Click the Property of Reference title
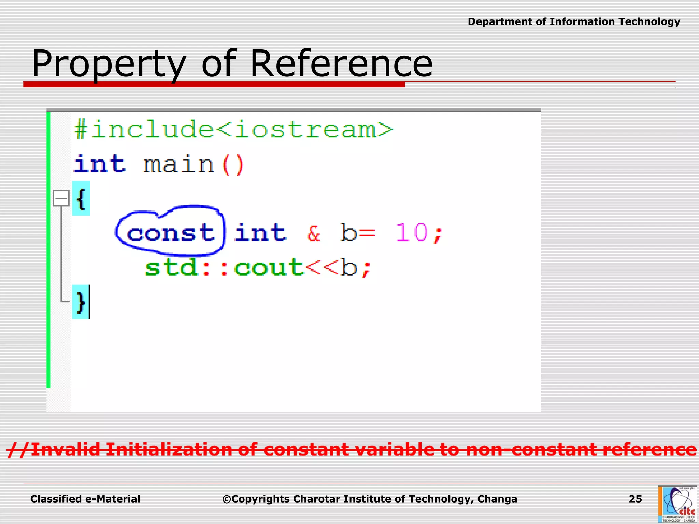 [232, 64]
